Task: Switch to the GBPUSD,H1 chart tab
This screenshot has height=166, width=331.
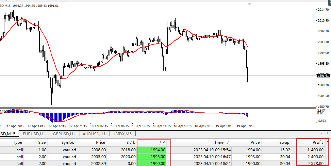Action: point(64,134)
